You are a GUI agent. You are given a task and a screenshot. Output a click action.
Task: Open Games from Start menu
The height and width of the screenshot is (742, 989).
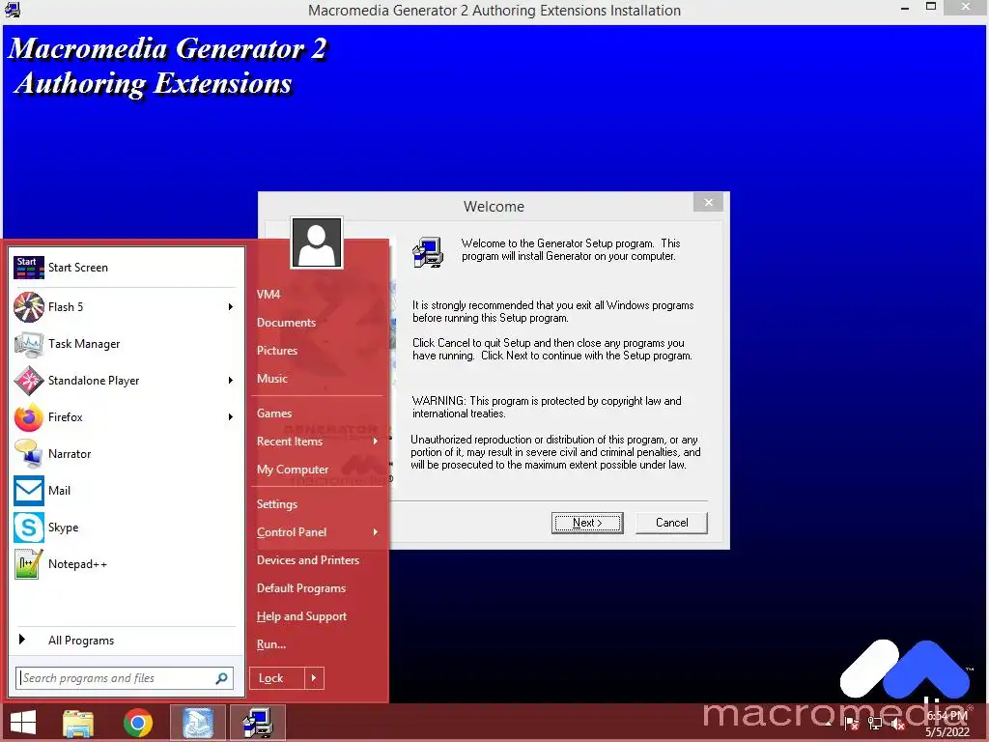tap(274, 414)
